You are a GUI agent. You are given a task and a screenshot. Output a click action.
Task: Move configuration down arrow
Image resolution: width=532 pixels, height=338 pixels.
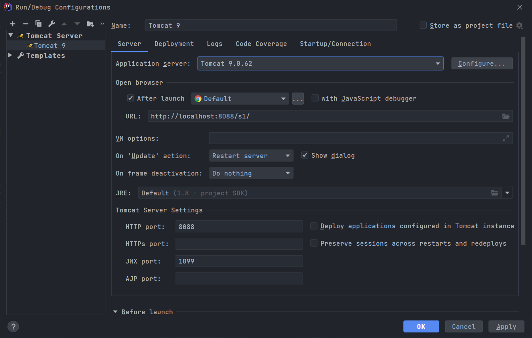(x=77, y=24)
